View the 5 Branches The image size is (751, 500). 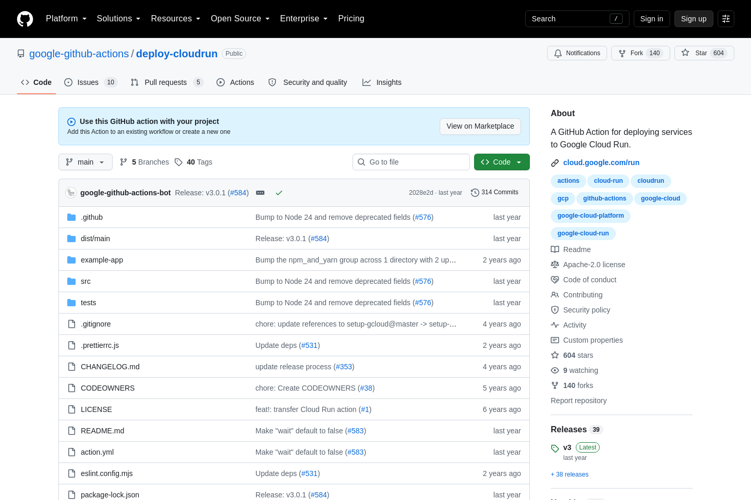(x=144, y=162)
